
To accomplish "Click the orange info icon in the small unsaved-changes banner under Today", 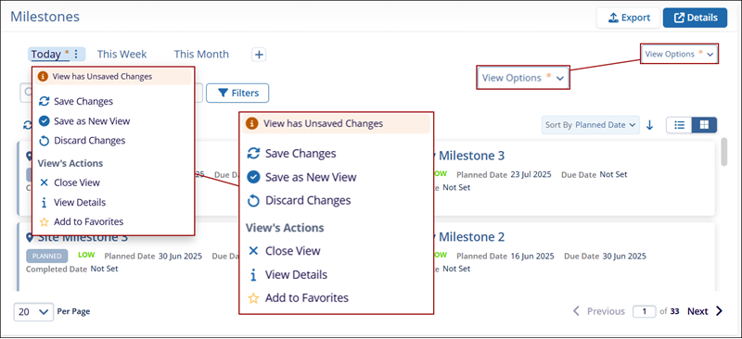I will pos(43,77).
